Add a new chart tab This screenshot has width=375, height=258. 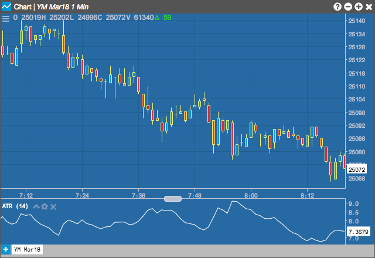[6, 249]
